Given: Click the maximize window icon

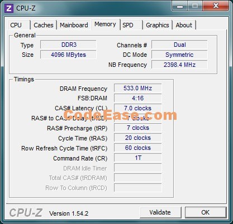Looking at the screenshot, I should click(195, 6).
